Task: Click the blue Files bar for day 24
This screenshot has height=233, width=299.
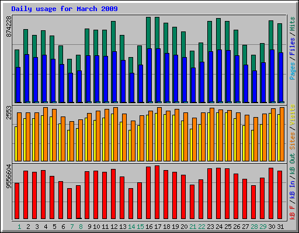Action: [220, 76]
